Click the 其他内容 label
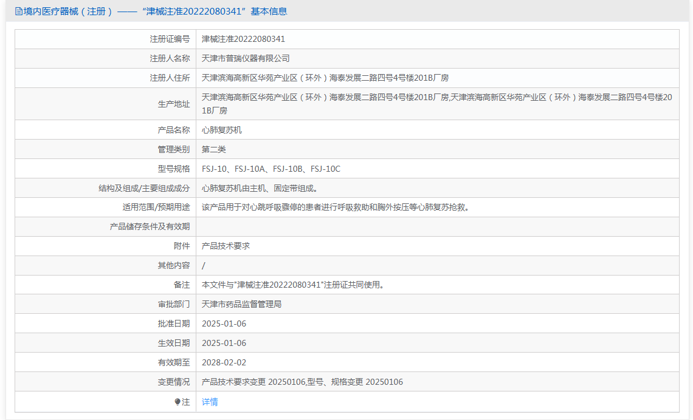The height and width of the screenshot is (420, 693). tap(174, 265)
